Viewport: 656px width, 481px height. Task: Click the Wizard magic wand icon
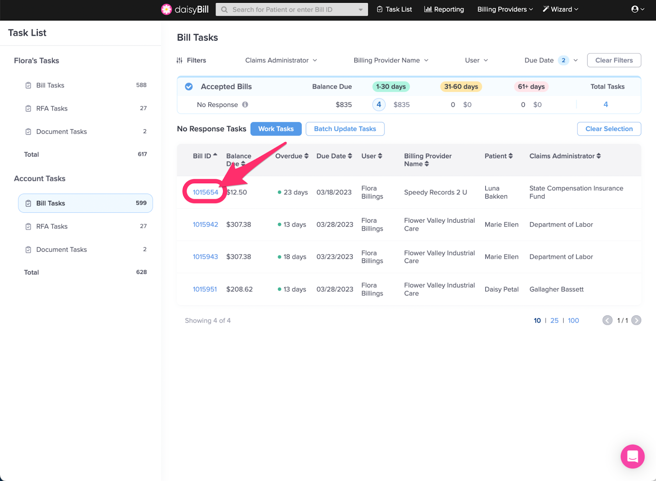point(545,9)
